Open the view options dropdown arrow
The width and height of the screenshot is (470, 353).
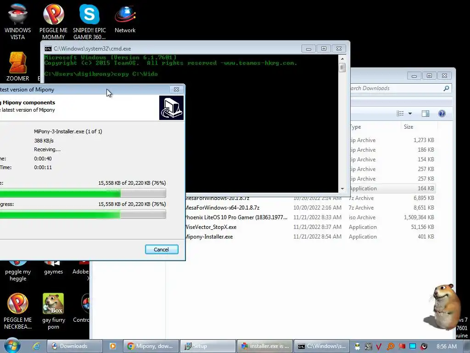coord(410,114)
